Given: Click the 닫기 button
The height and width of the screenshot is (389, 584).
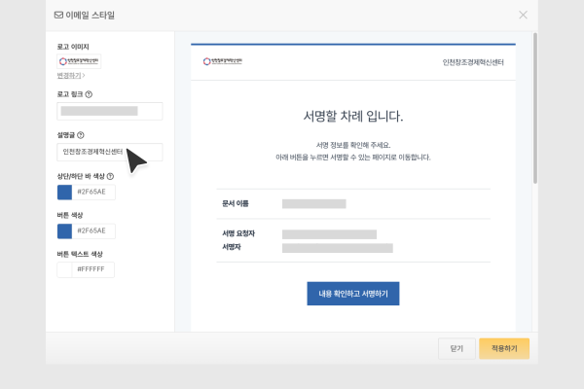Looking at the screenshot, I should tap(456, 348).
